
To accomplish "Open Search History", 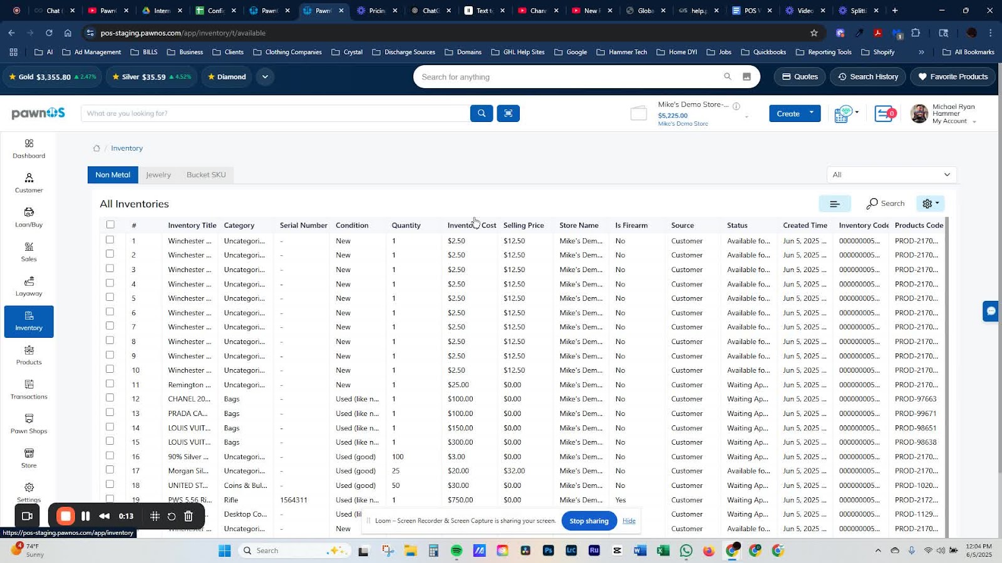I will [x=868, y=77].
